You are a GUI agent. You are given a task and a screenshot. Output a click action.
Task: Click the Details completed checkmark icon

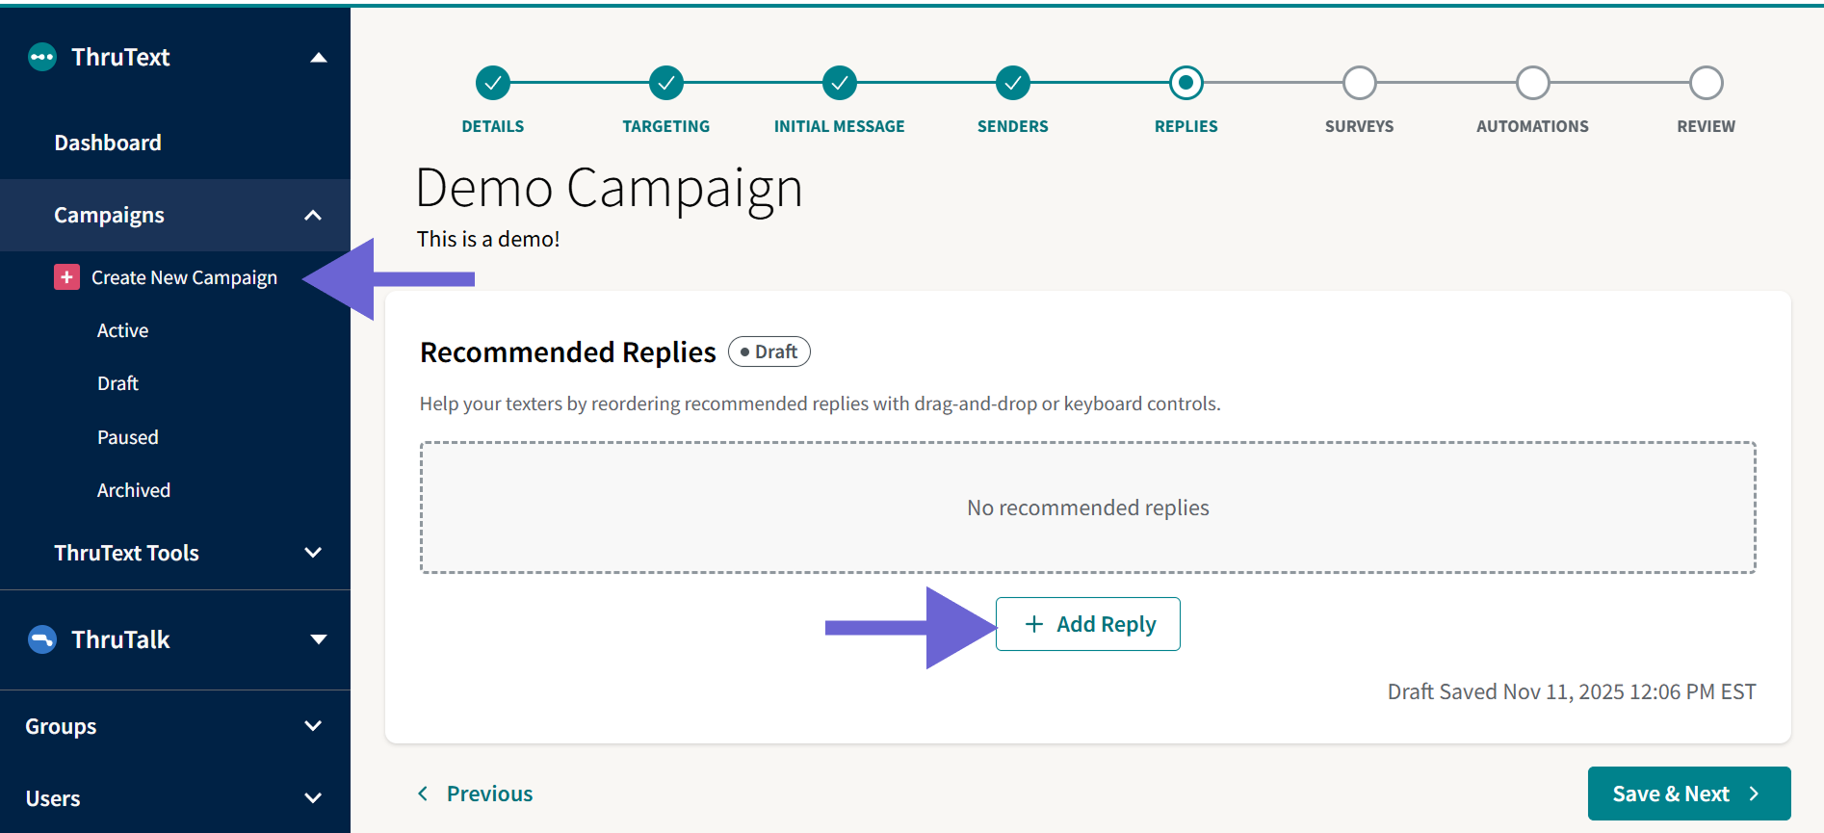pyautogui.click(x=492, y=83)
